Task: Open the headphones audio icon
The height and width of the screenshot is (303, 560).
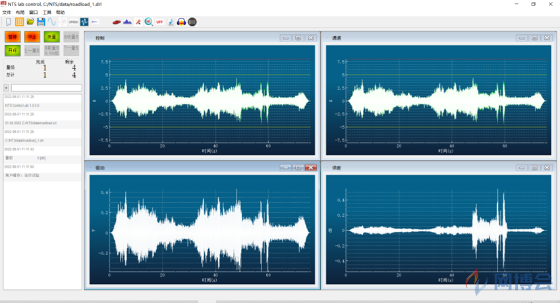Action: pos(181,22)
